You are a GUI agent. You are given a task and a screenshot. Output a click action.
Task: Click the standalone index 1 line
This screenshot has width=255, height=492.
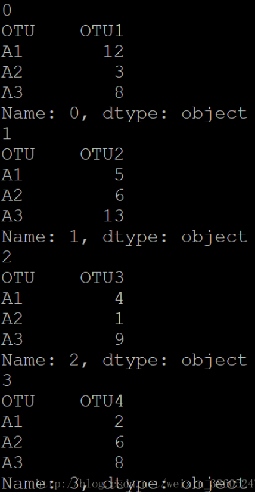point(7,134)
